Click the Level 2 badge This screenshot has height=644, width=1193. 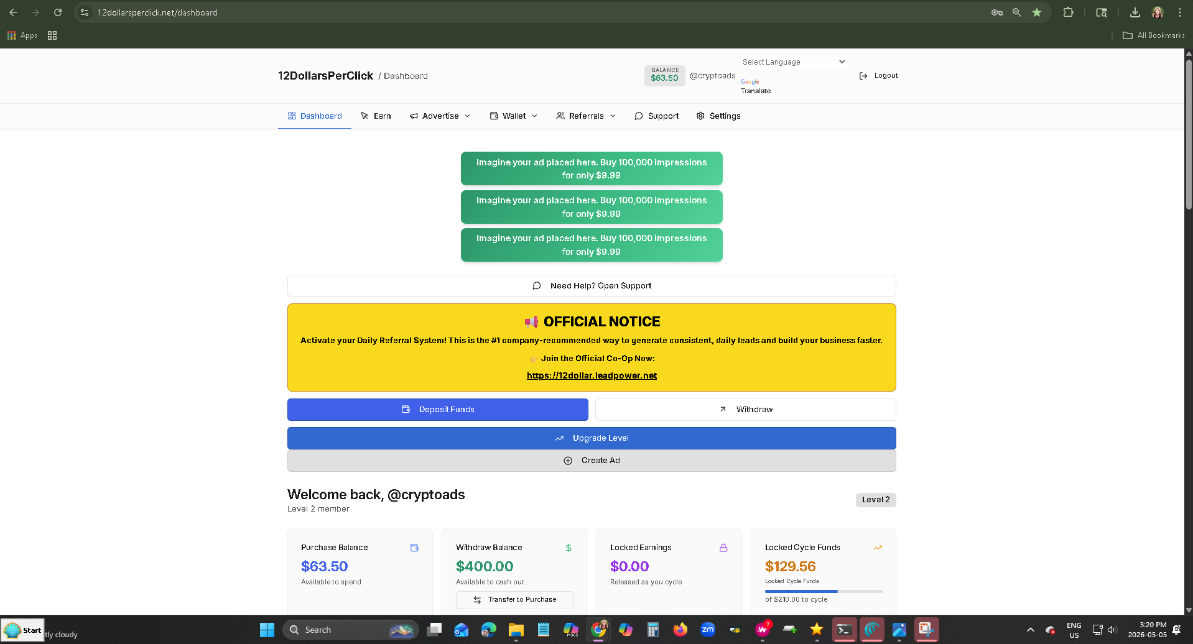[x=876, y=500]
